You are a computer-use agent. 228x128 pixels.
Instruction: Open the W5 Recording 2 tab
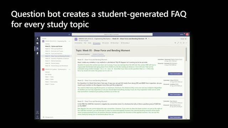125,43
